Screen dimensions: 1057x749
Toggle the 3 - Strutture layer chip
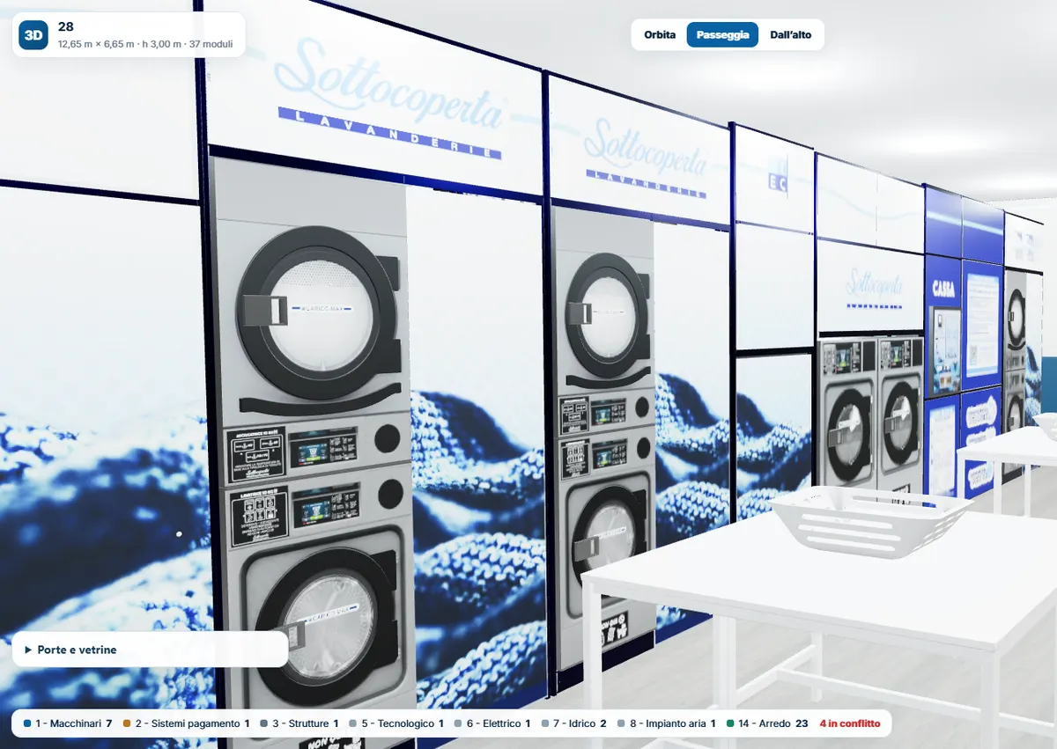(299, 723)
